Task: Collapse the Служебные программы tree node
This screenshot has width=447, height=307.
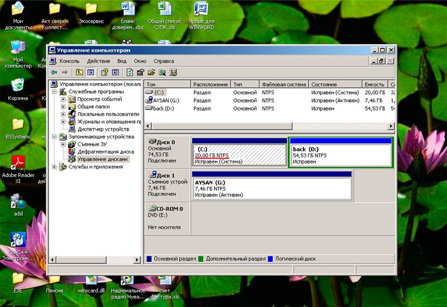Action: (x=54, y=92)
